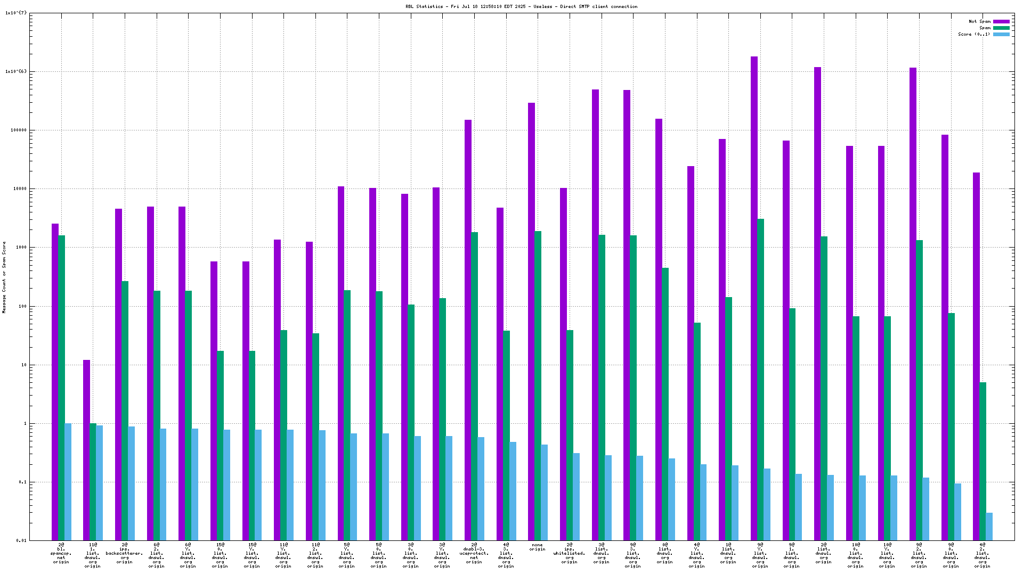Click the 0.01 y-axis tick label
The image size is (1023, 575).
click(21, 540)
